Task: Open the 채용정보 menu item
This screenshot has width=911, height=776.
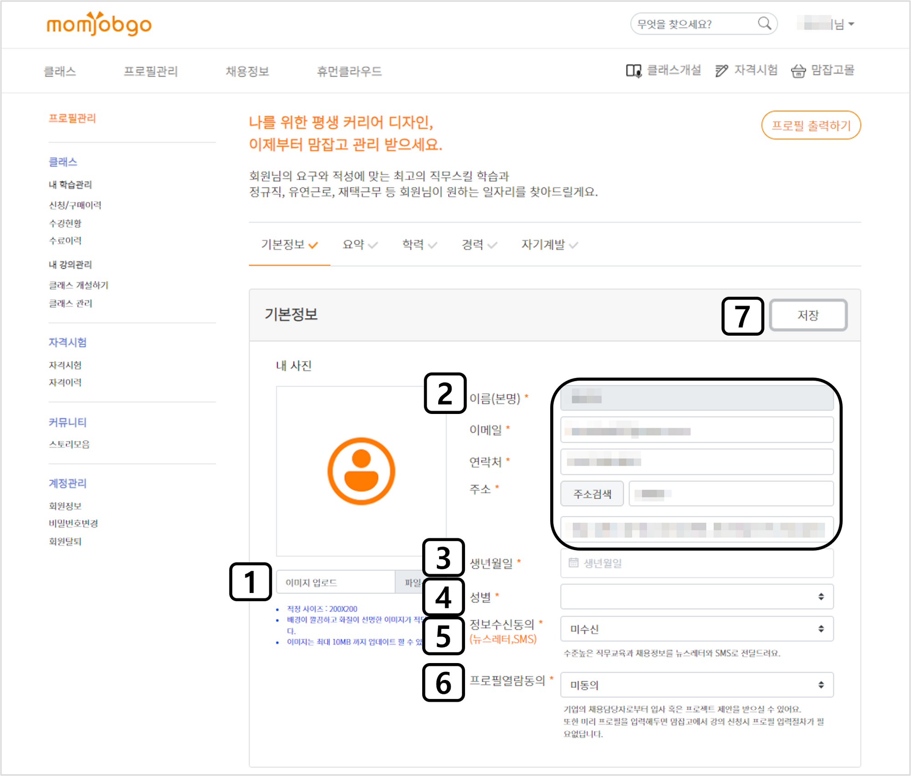Action: coord(247,71)
